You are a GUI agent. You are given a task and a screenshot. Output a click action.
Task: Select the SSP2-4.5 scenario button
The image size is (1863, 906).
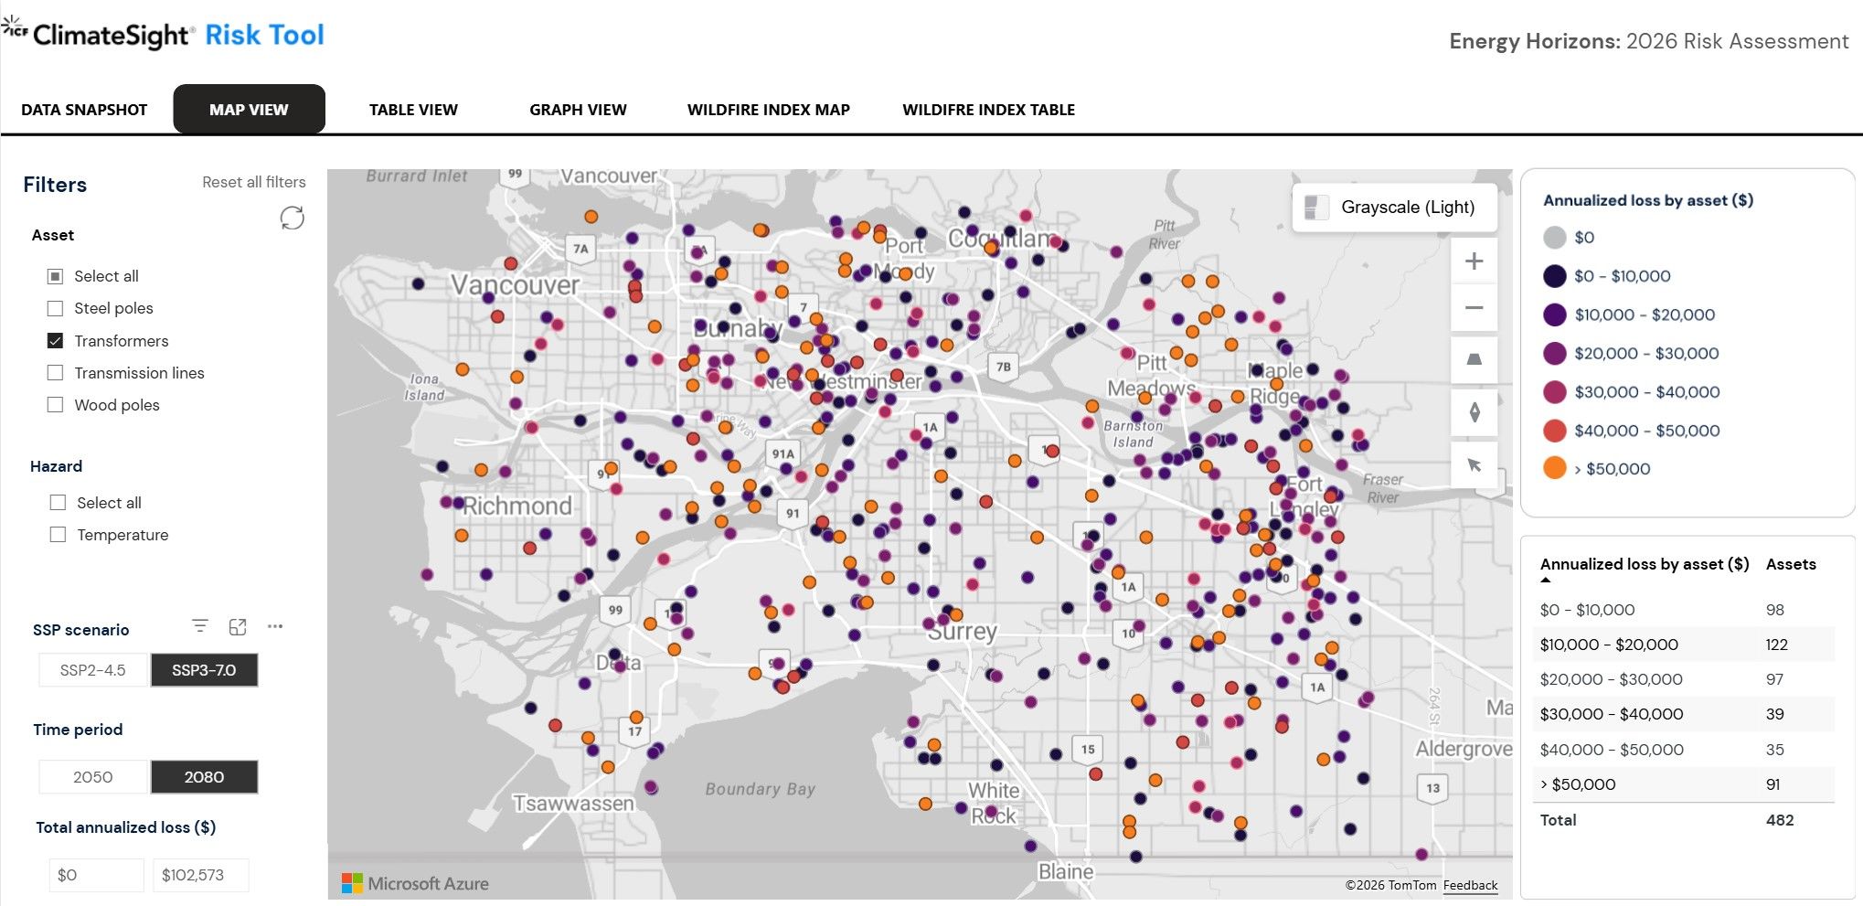[92, 669]
